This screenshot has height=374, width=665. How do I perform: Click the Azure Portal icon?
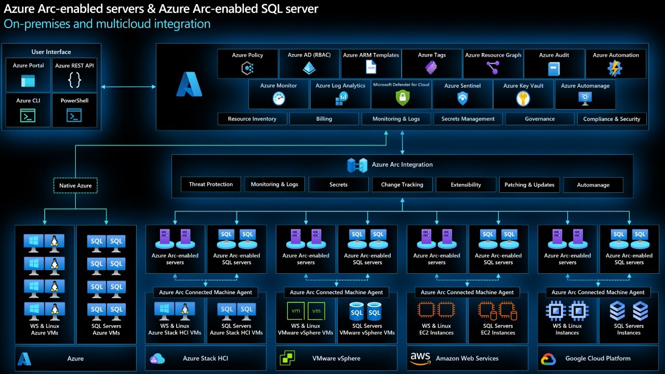tap(28, 81)
